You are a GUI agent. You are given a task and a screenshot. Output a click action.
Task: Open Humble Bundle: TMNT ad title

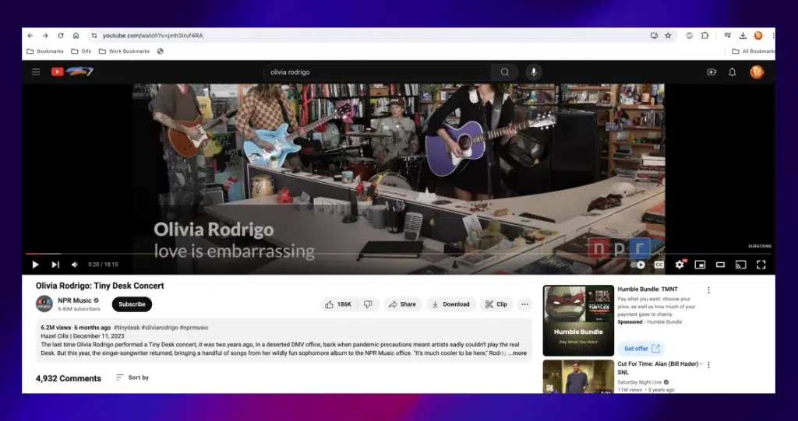(648, 289)
